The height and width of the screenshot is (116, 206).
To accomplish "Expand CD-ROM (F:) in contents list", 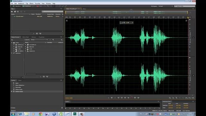I will (x=25, y=45).
